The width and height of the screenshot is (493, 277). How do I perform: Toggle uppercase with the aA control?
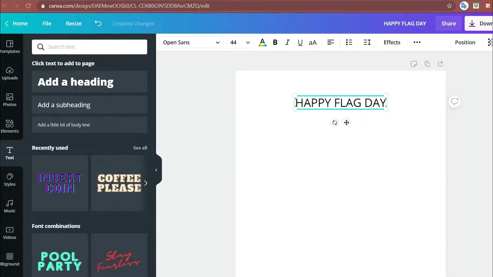click(x=312, y=42)
